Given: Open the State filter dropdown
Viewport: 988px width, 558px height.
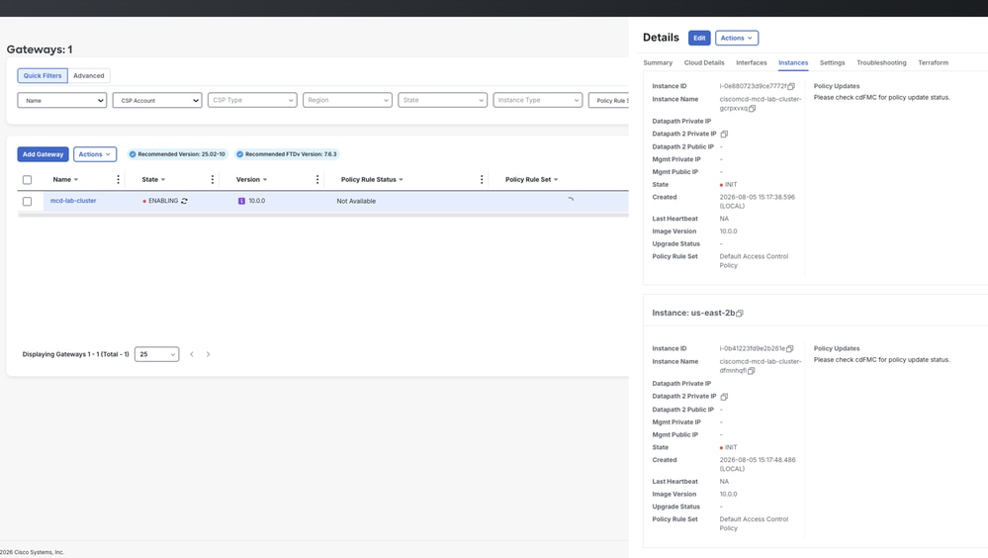Looking at the screenshot, I should (x=442, y=100).
